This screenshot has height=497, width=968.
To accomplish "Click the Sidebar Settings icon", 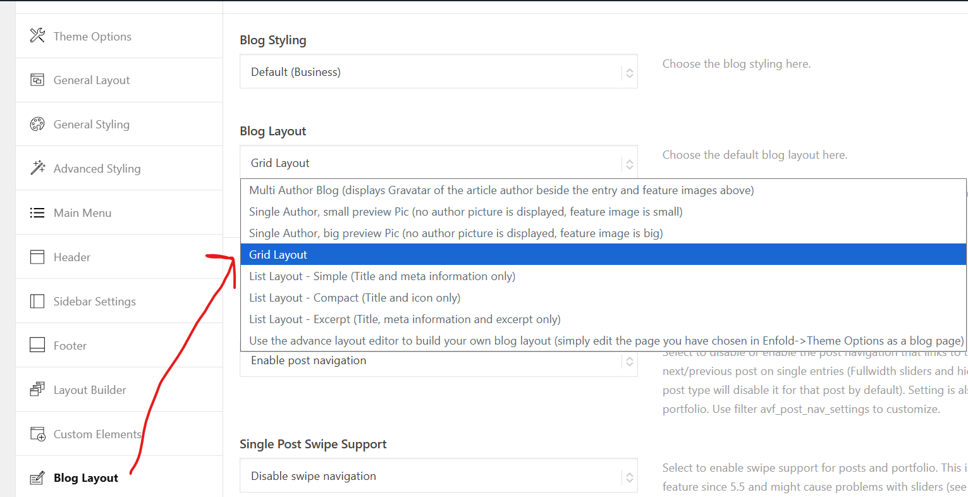I will click(x=37, y=301).
